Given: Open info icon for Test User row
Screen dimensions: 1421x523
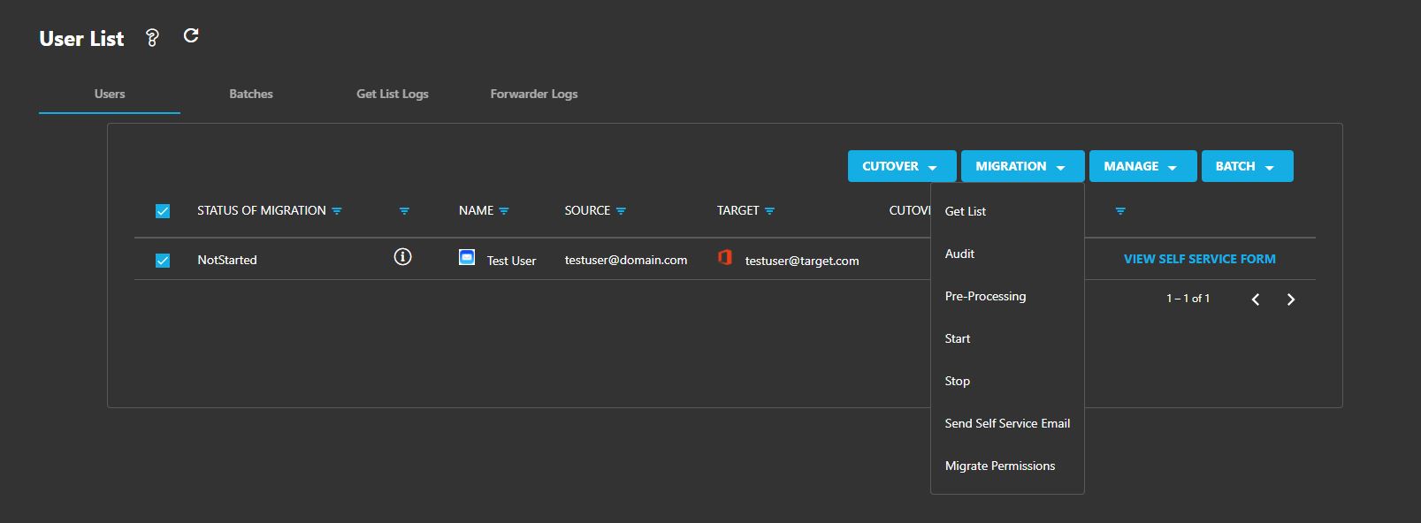Looking at the screenshot, I should tap(402, 257).
